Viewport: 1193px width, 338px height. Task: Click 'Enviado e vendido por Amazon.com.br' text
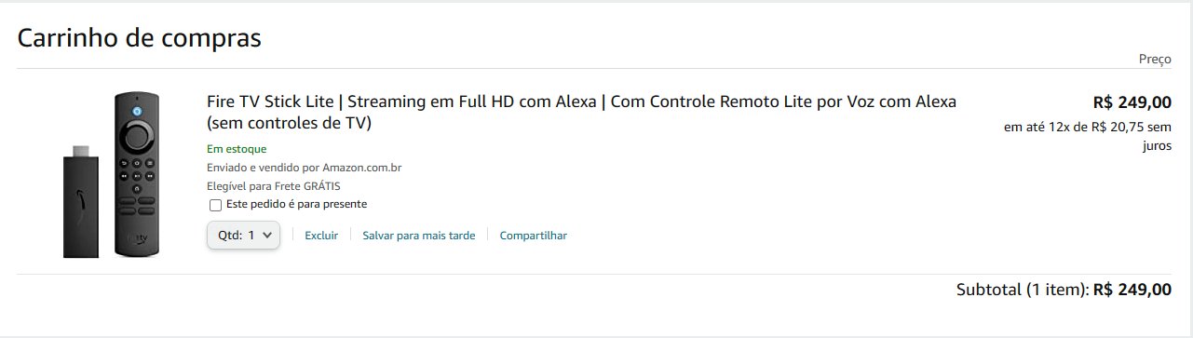point(304,168)
